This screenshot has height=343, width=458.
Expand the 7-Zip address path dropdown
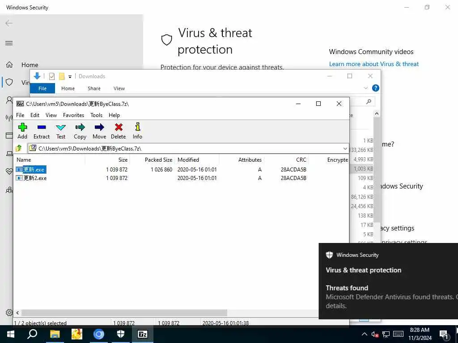click(345, 148)
